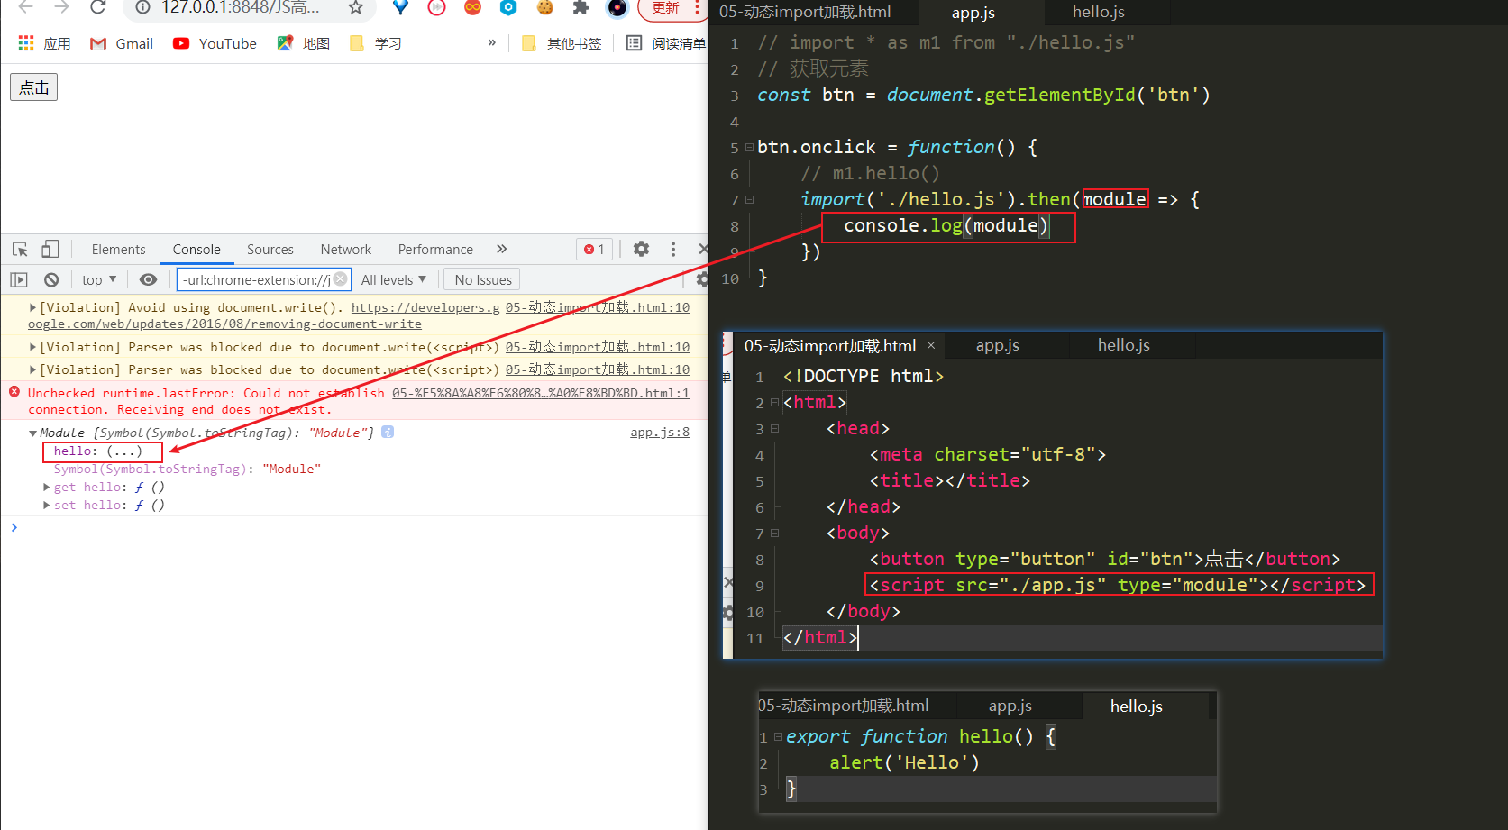The width and height of the screenshot is (1508, 830).
Task: Toggle the device toolbar icon in DevTools
Action: point(50,250)
